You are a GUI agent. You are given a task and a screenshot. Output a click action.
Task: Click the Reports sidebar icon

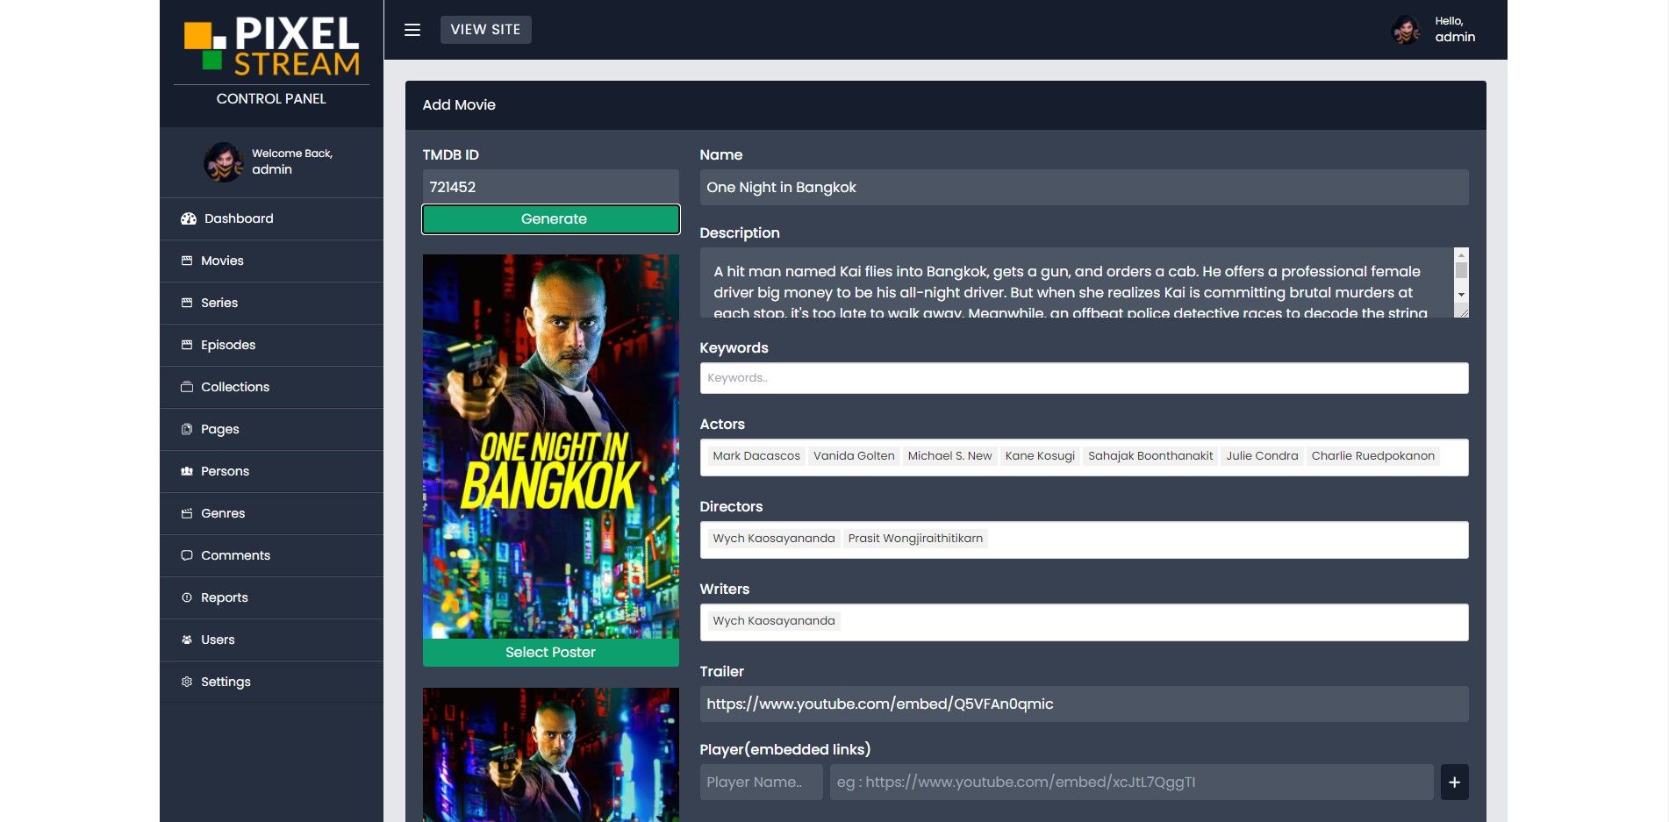[x=187, y=597]
